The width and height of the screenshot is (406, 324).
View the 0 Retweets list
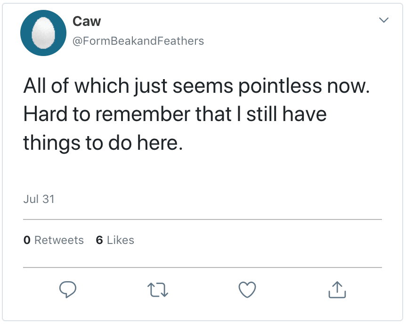[x=53, y=240]
